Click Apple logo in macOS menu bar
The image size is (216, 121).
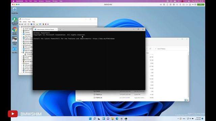point(13,1)
